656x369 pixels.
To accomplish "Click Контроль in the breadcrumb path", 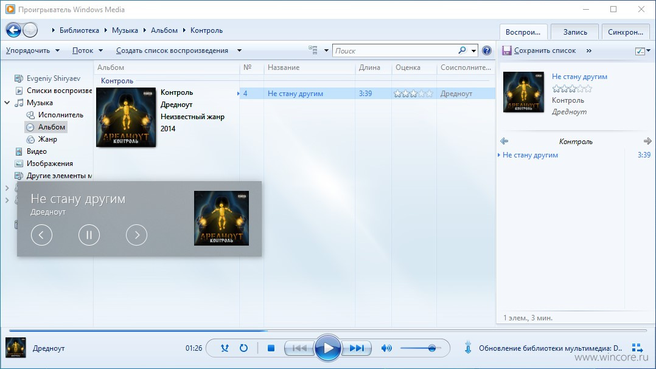I will pos(206,30).
